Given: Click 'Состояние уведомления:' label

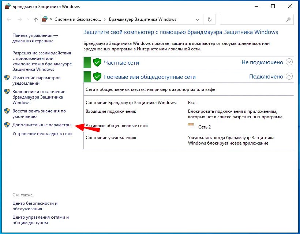Looking at the screenshot, I should pos(111,138).
